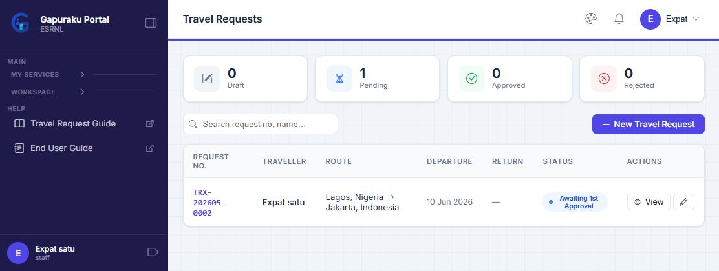Click the Approved checkmark icon
The height and width of the screenshot is (271, 719).
(x=472, y=79)
